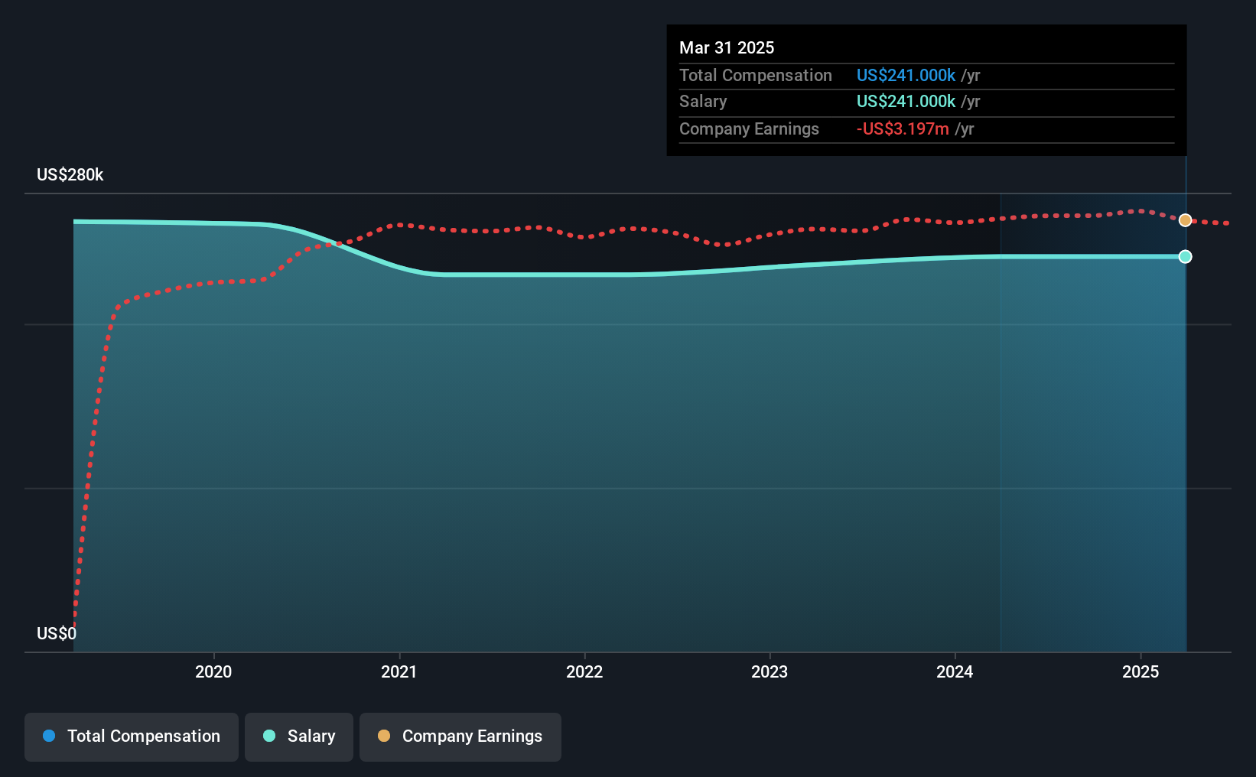Click the 2024 x-axis label
The width and height of the screenshot is (1256, 777).
tap(955, 671)
